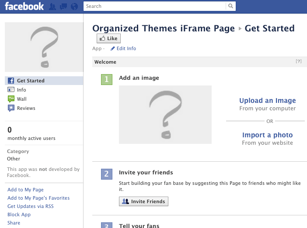307x228 pixels.
Task: Click the Info icon in sidebar
Action: [x=11, y=90]
